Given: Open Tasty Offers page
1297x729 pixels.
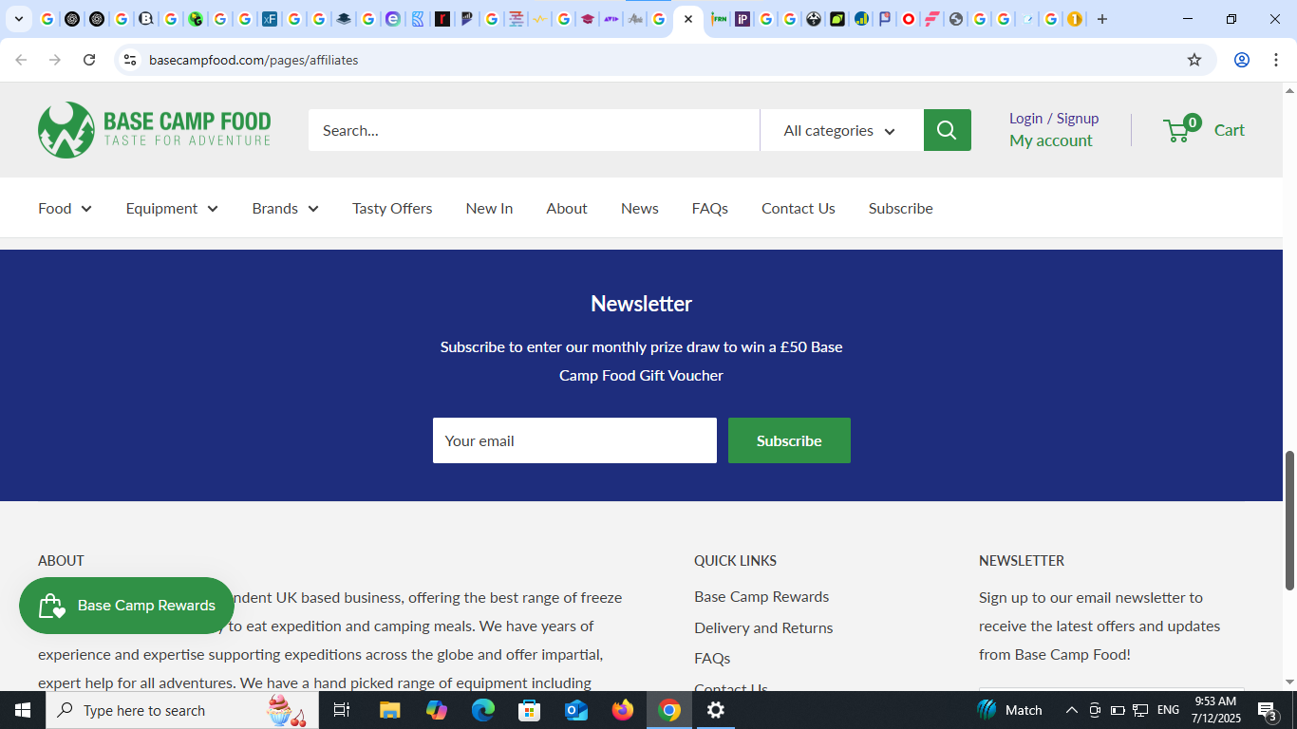Looking at the screenshot, I should 392,208.
